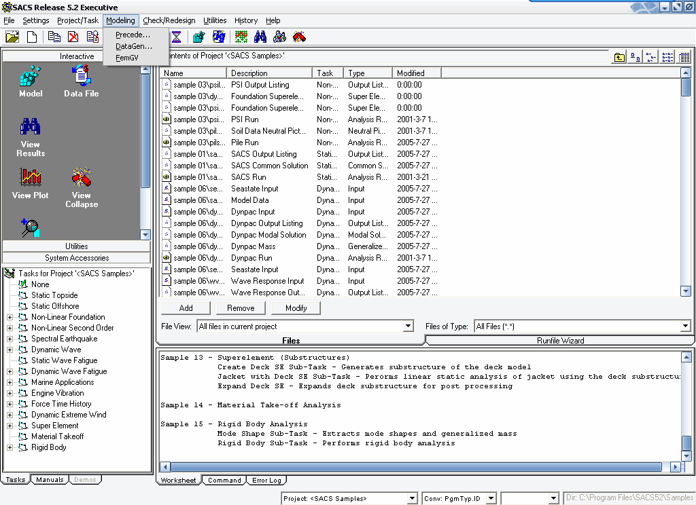Click the magnifier toolbar icon beside binoculars

point(279,37)
